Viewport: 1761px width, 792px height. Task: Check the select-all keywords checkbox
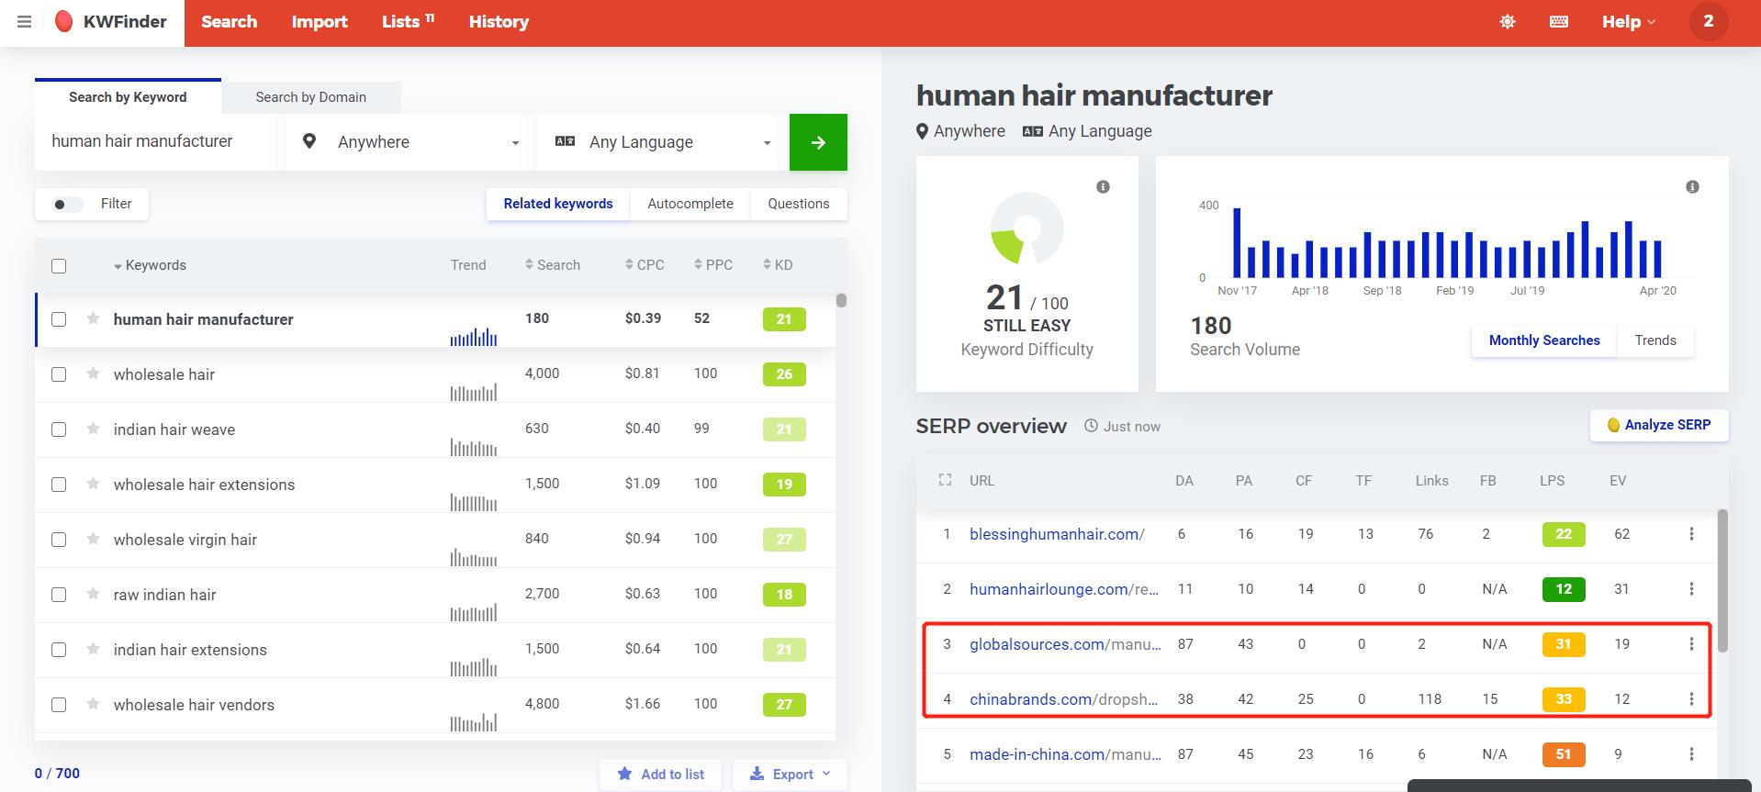[x=59, y=266]
